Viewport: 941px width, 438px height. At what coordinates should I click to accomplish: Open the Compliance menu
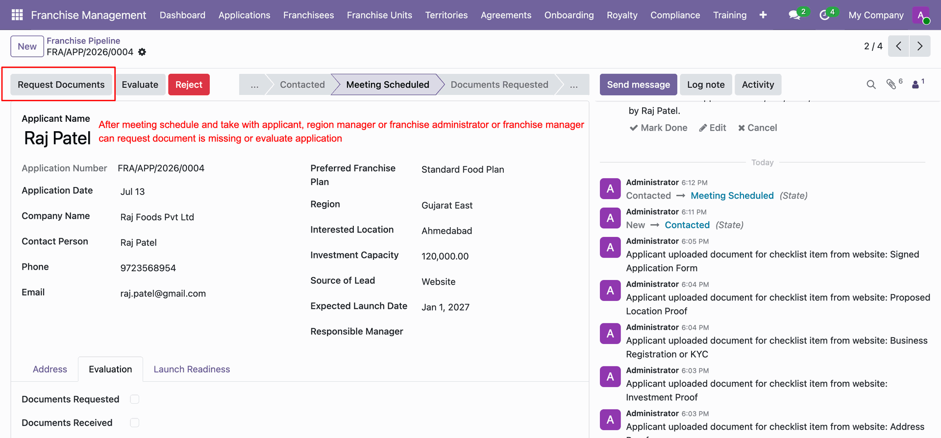click(x=675, y=15)
